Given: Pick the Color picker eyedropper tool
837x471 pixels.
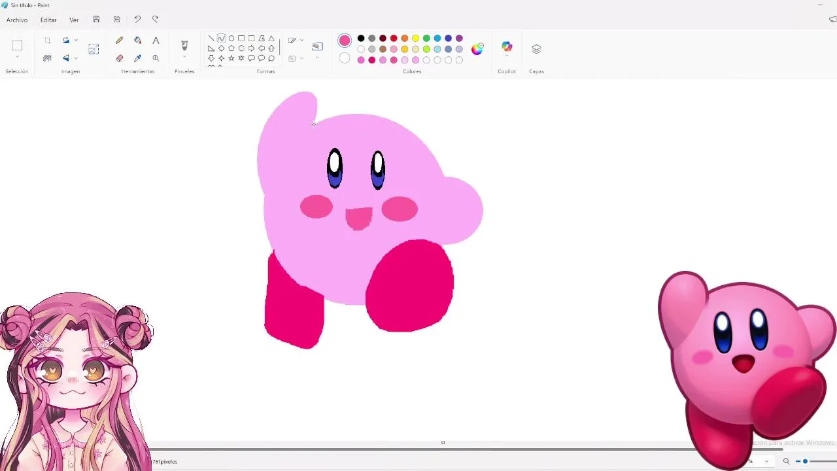Looking at the screenshot, I should coord(137,58).
